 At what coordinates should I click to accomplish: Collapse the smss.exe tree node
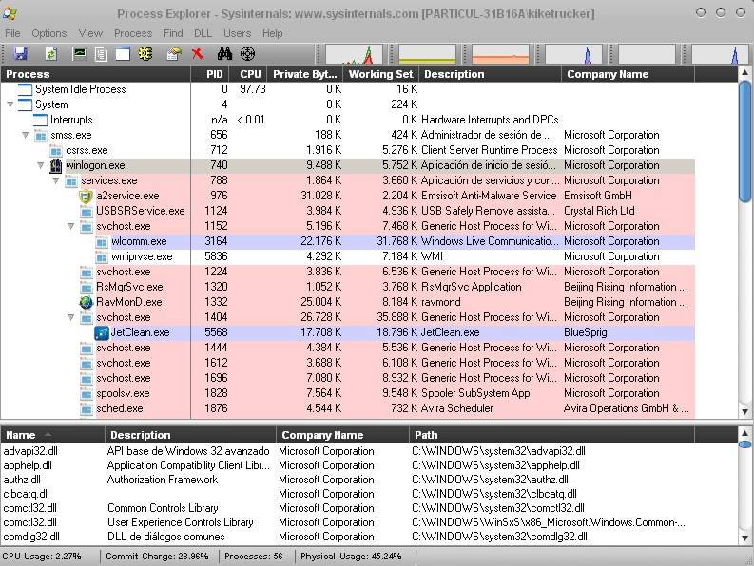26,135
